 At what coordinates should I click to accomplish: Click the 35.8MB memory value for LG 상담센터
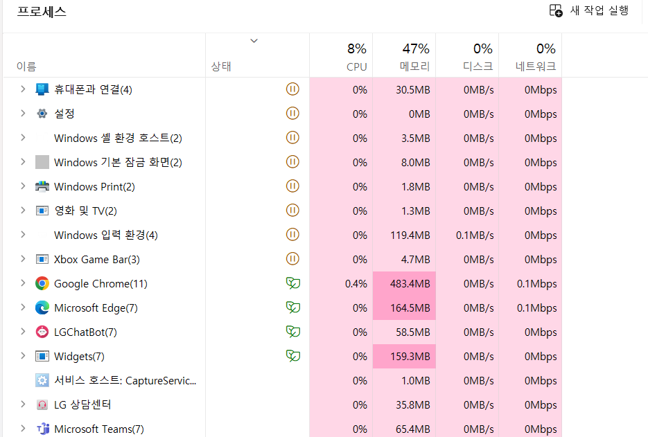tap(413, 404)
